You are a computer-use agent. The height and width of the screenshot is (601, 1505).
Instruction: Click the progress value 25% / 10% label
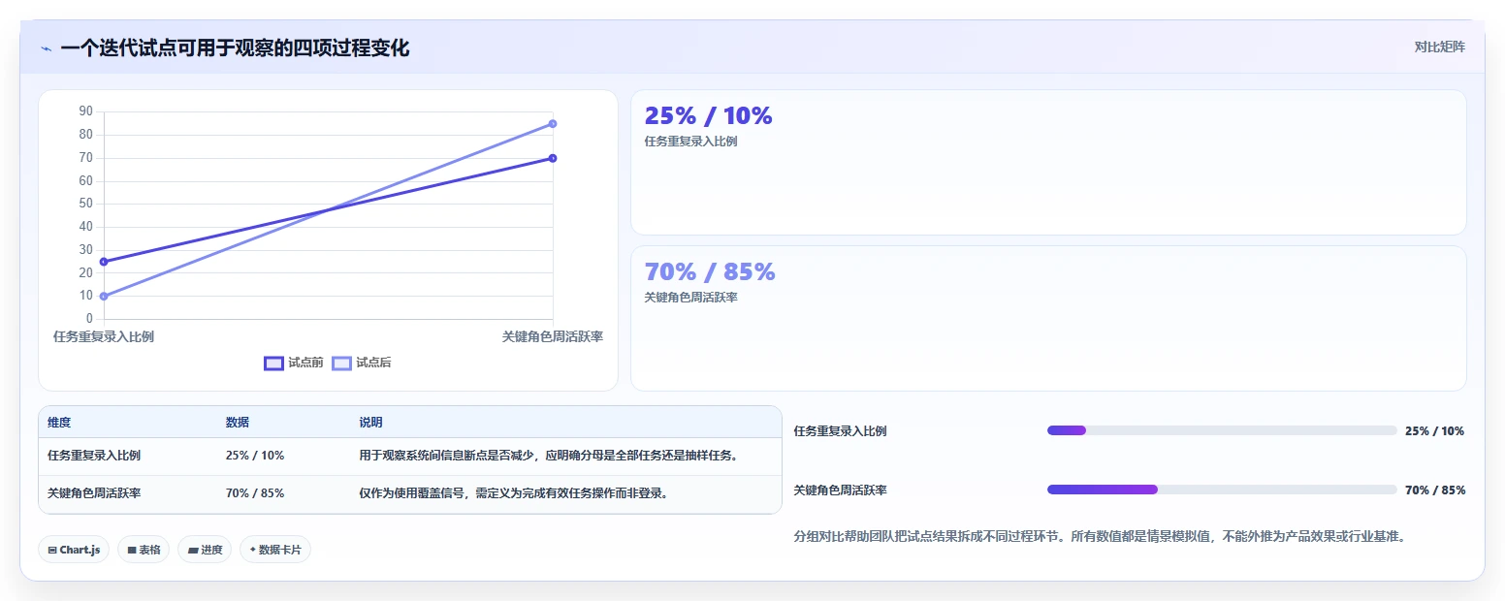[1434, 431]
